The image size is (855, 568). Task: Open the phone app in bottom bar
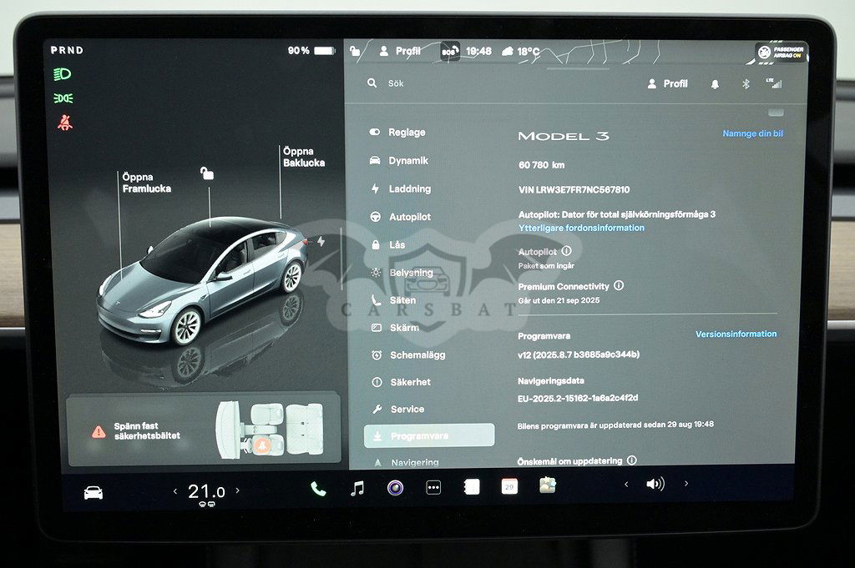click(x=318, y=489)
